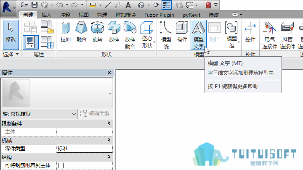Open the Undo history dropdown arrow
303x170 pixels.
67,5
